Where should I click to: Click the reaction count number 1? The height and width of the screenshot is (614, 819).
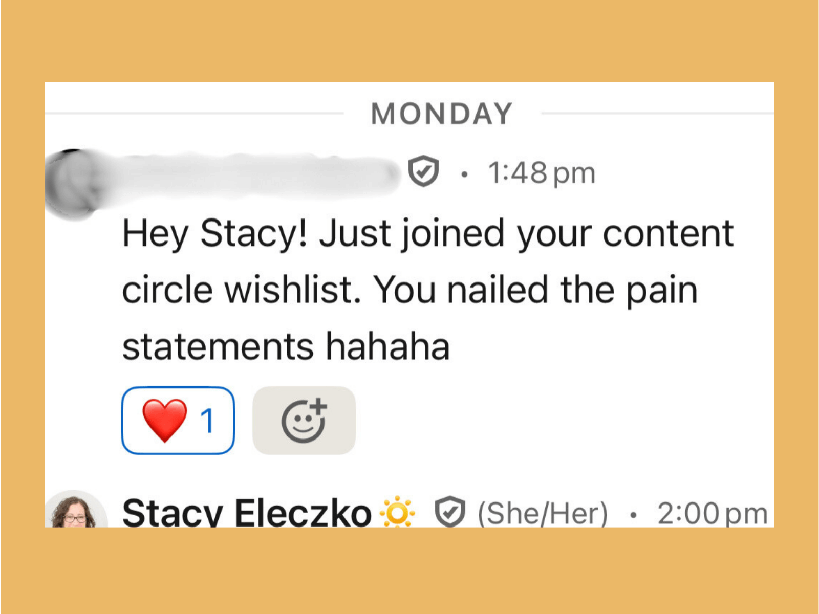207,421
